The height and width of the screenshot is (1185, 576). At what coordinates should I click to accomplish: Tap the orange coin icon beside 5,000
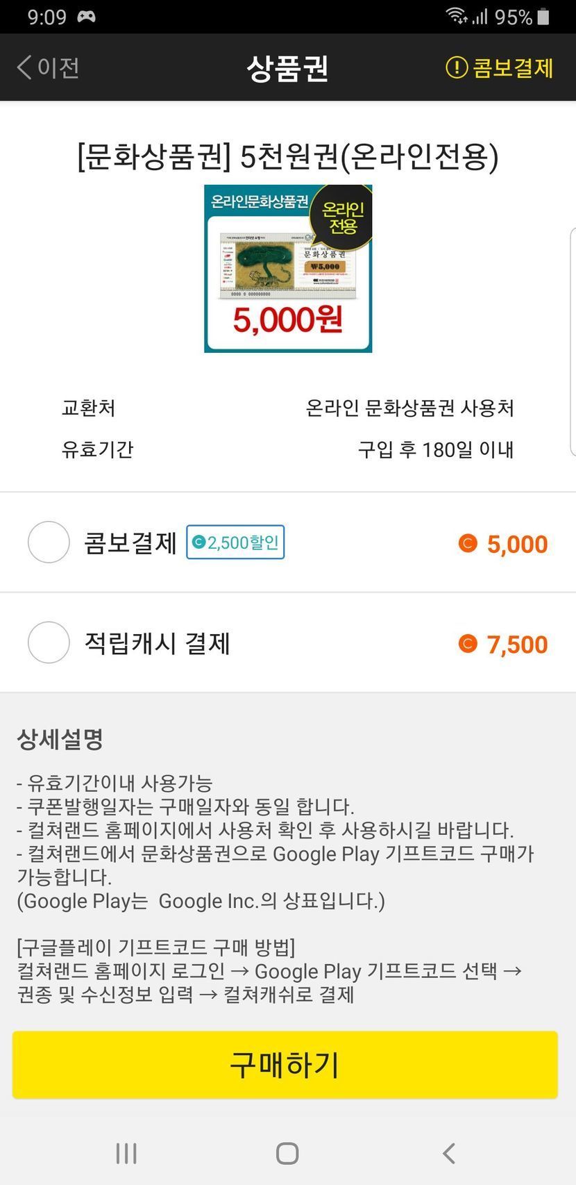(468, 543)
